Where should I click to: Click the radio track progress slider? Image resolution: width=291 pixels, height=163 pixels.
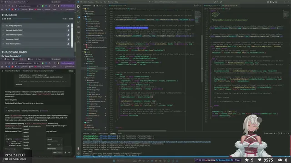(22, 19)
